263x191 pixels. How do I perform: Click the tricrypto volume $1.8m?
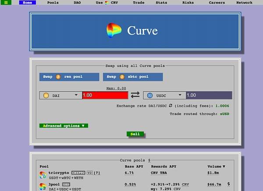click(x=213, y=173)
